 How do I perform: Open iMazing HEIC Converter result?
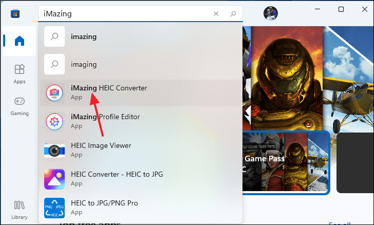pyautogui.click(x=140, y=92)
